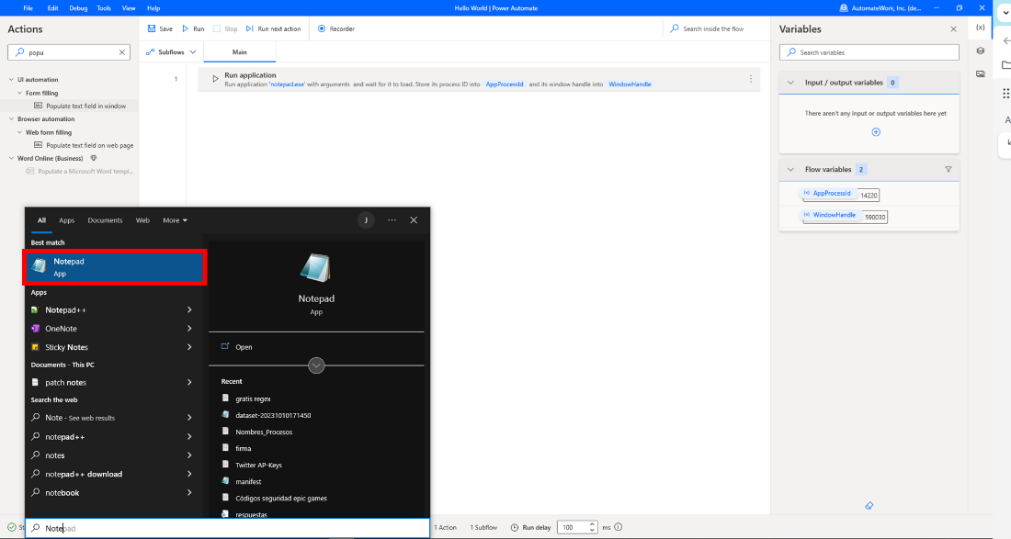
Task: Click the Search variables field
Action: click(x=869, y=52)
